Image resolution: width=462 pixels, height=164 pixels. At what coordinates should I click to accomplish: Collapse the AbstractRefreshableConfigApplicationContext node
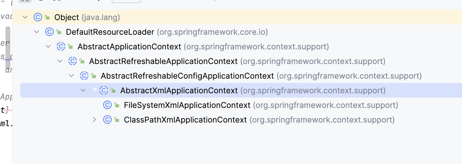point(71,76)
